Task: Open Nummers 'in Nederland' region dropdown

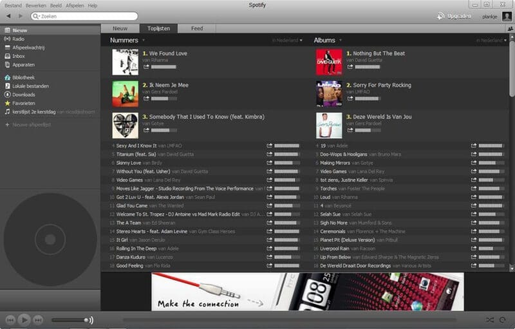Action: [287, 41]
